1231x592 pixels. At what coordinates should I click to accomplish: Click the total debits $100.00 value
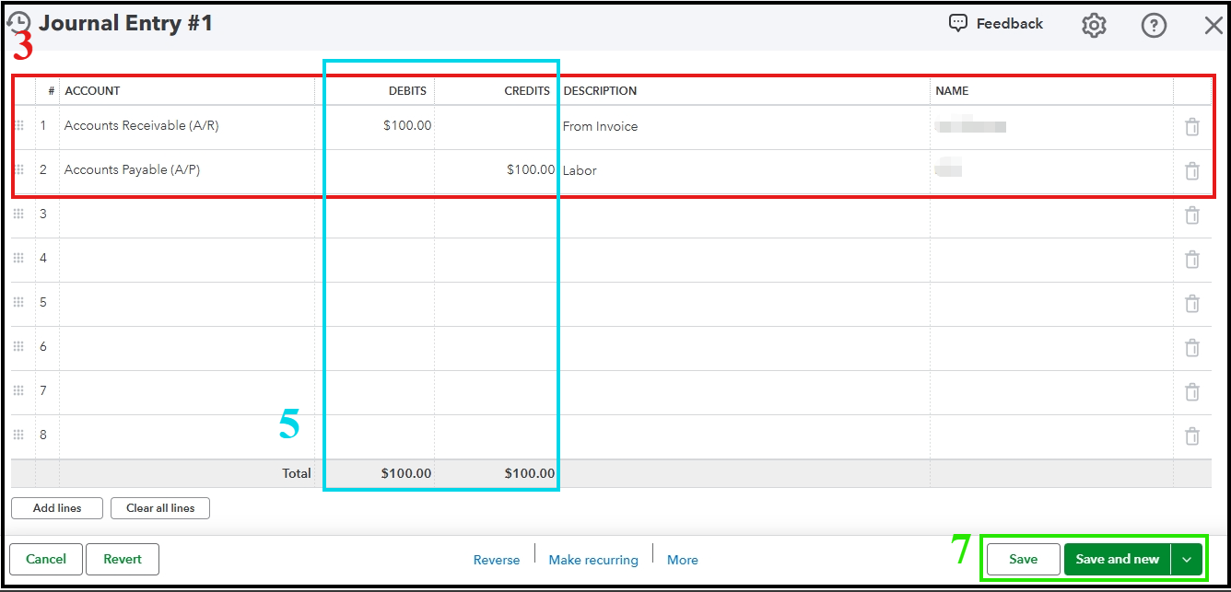pos(406,474)
